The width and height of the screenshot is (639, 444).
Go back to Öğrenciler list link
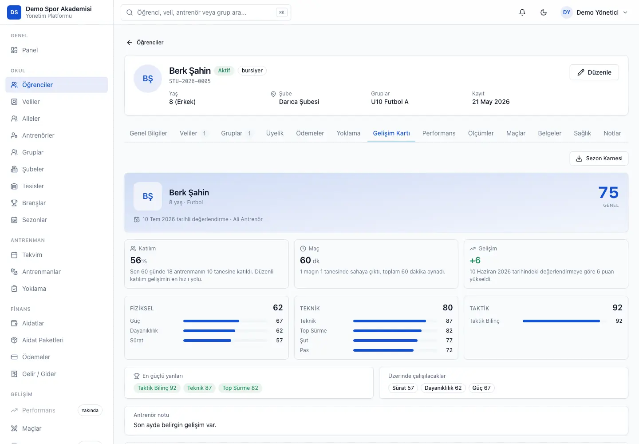click(x=145, y=43)
